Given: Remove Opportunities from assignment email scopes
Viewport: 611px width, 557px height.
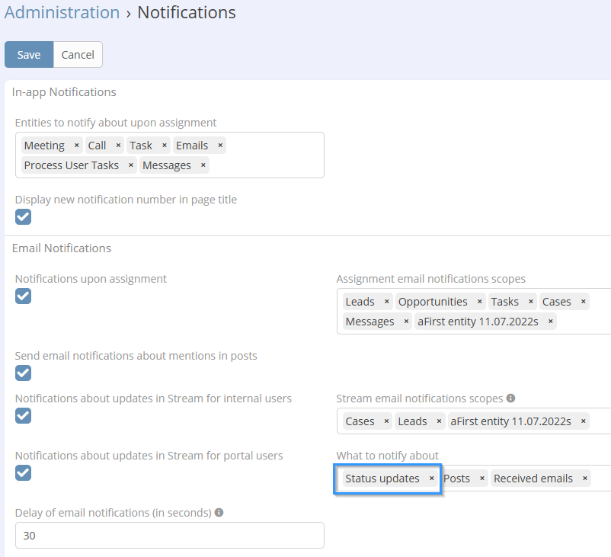Looking at the screenshot, I should coord(479,302).
